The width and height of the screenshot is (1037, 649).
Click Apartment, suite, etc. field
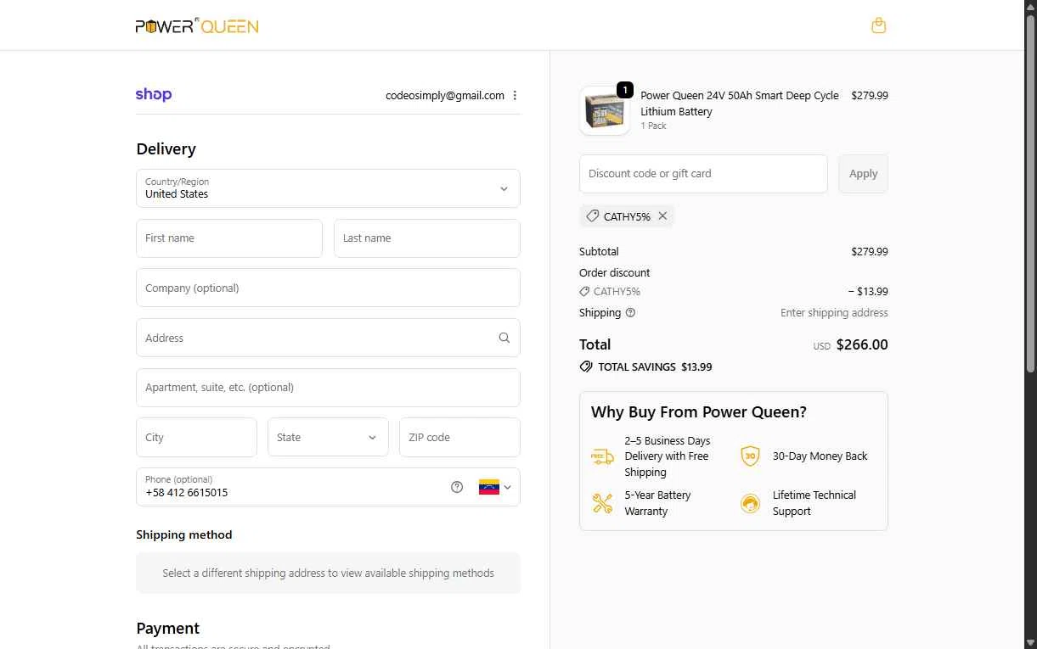point(328,388)
